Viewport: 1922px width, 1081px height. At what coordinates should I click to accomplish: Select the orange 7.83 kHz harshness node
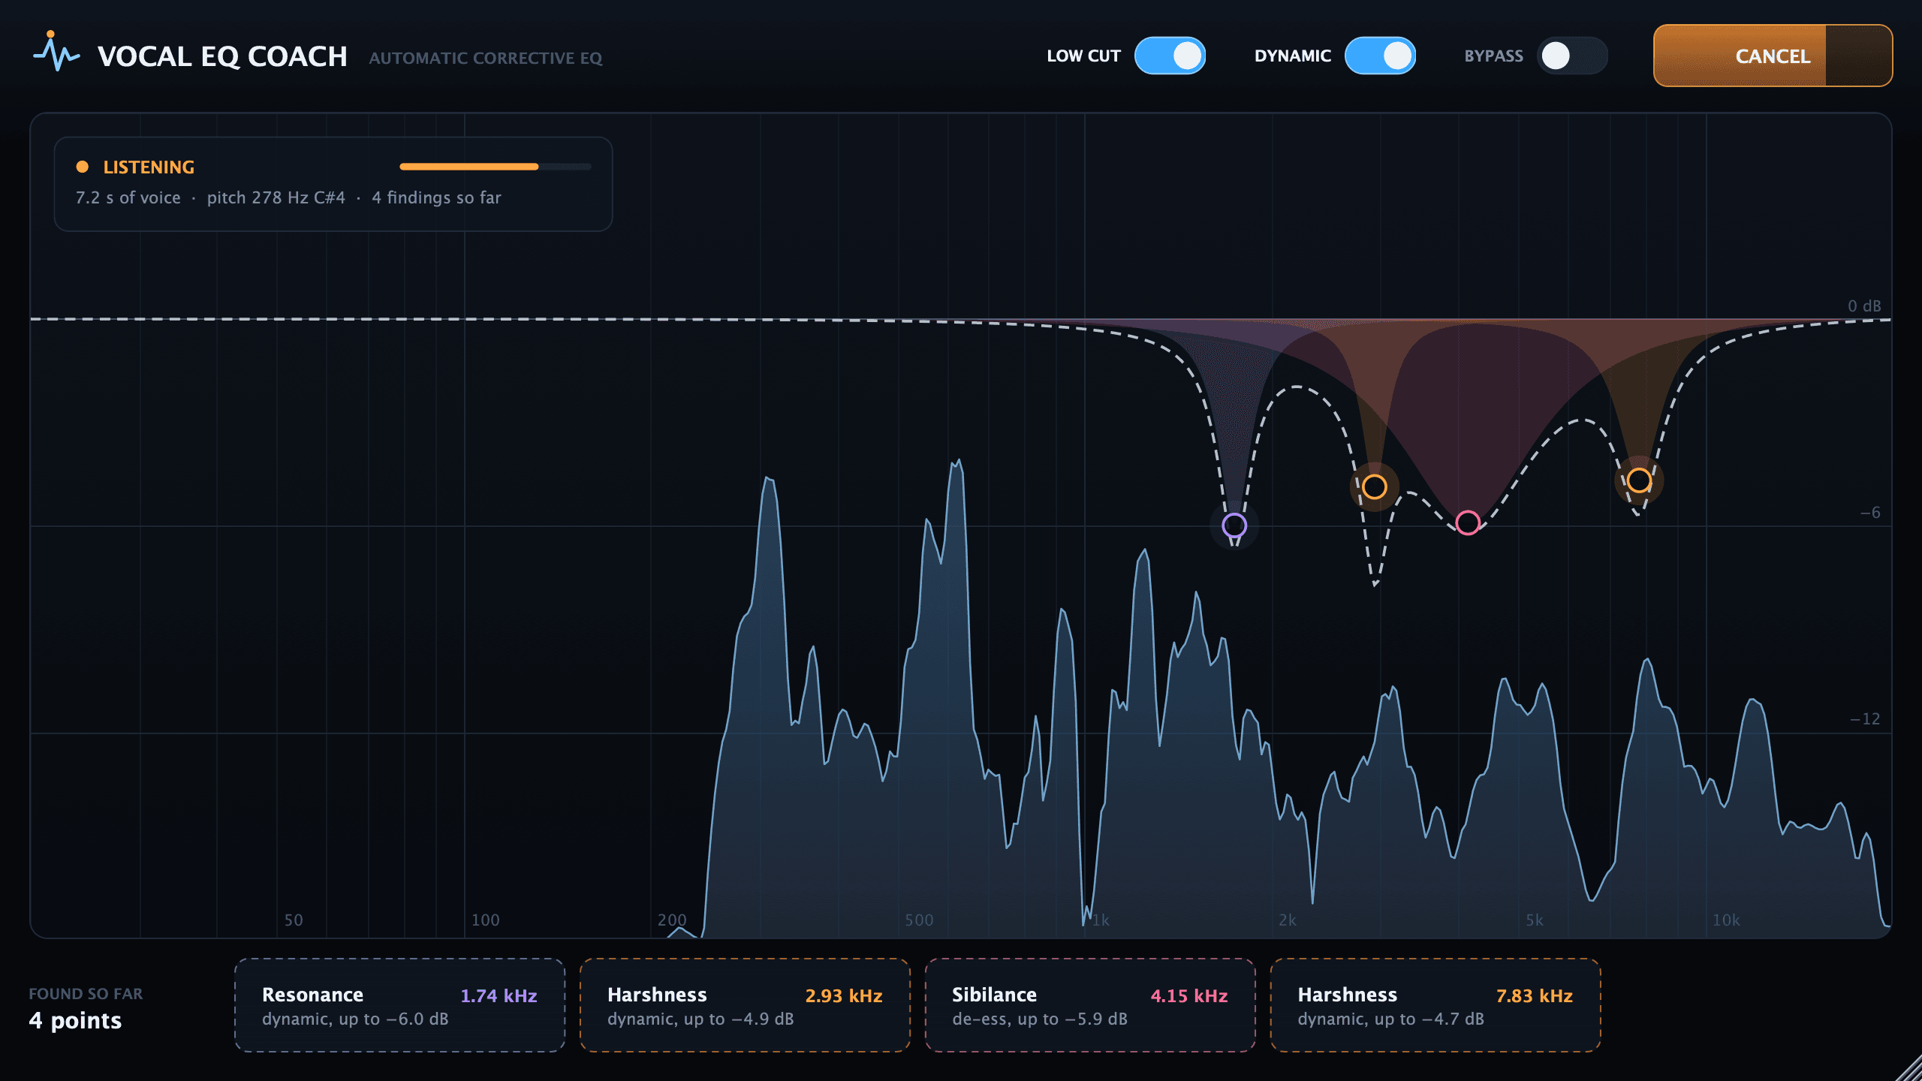coord(1639,480)
